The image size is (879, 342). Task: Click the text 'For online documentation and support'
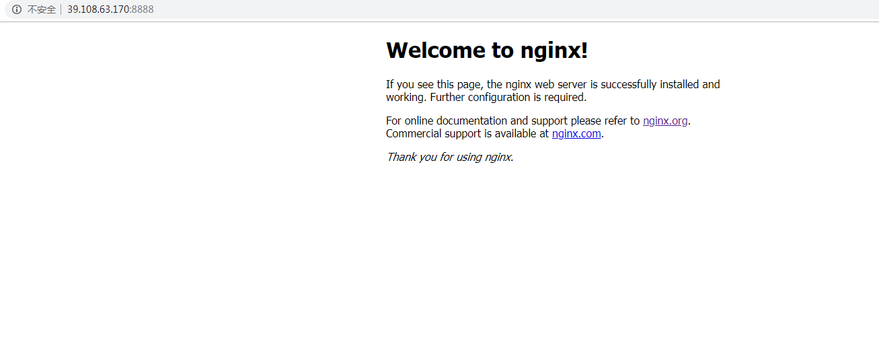pos(477,121)
